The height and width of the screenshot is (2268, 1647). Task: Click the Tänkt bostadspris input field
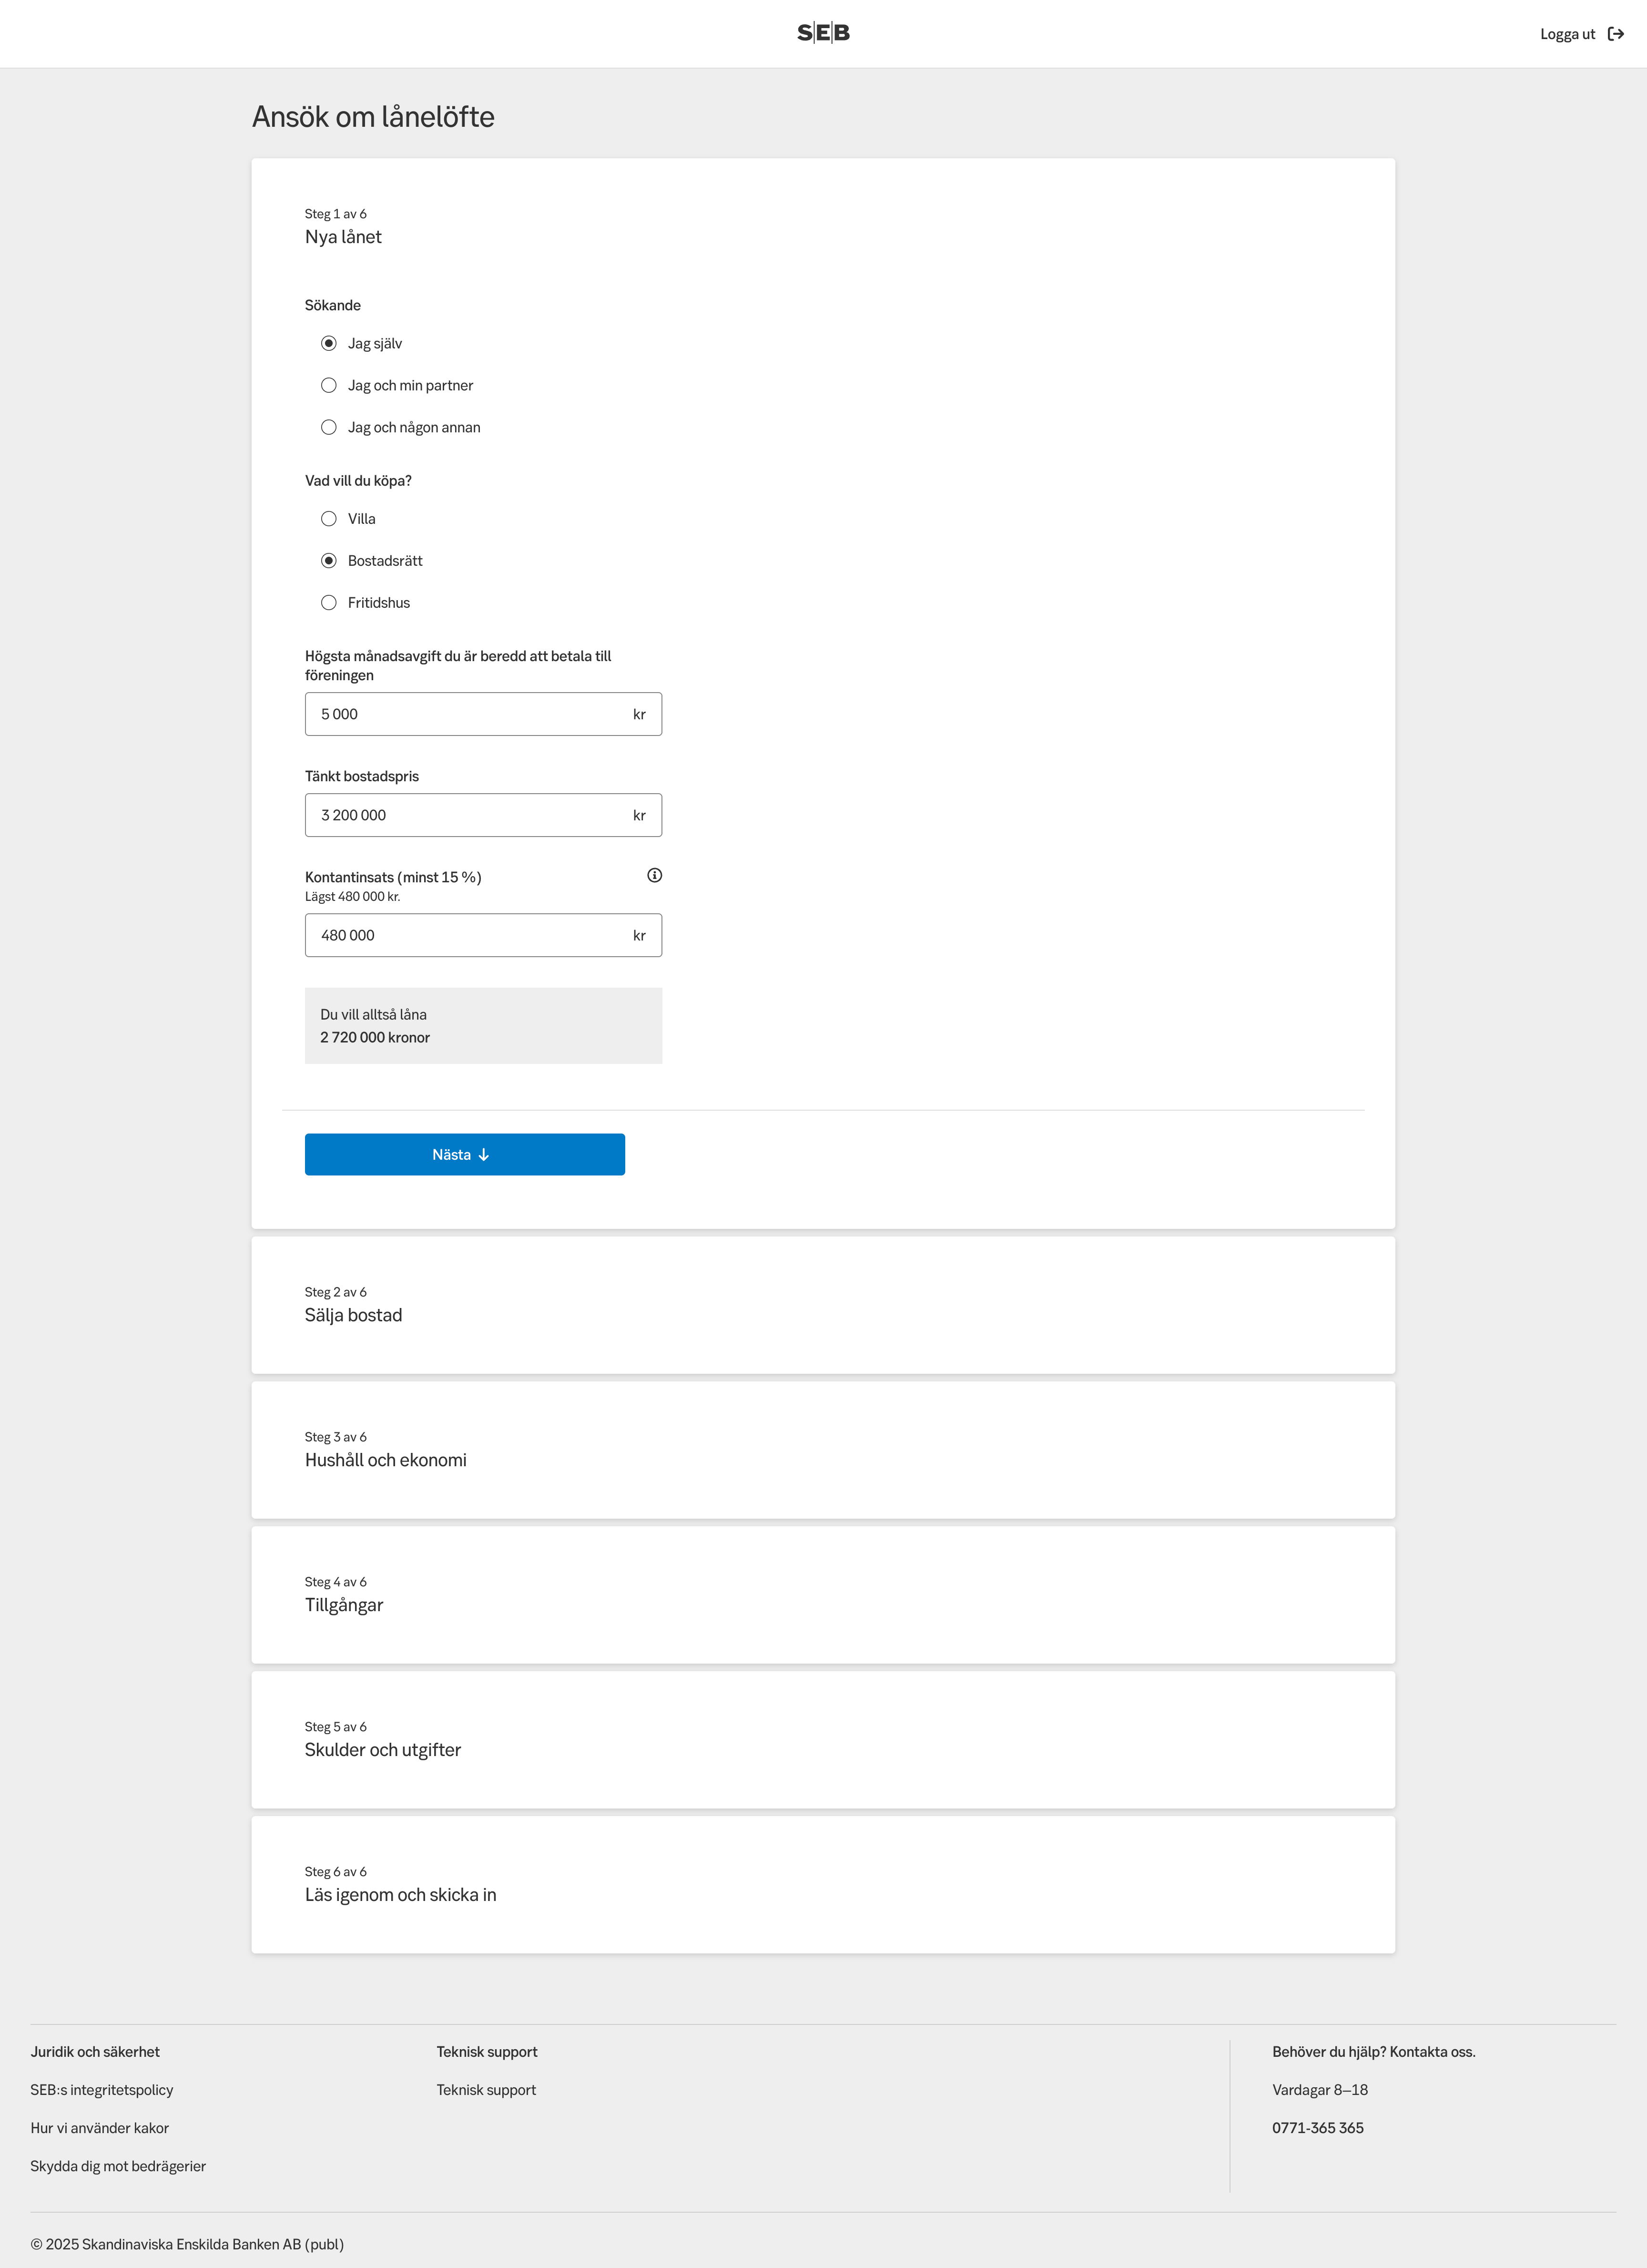(x=483, y=814)
